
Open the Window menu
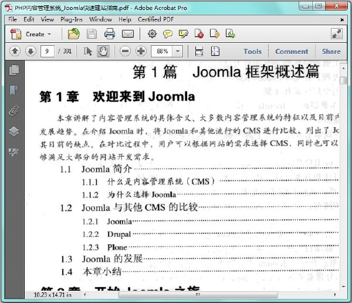click(x=100, y=19)
